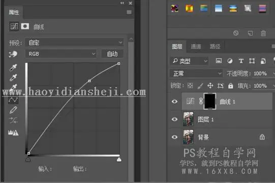Lock transparent pixels icon
Image resolution: width=275 pixels, height=183 pixels.
pos(190,86)
